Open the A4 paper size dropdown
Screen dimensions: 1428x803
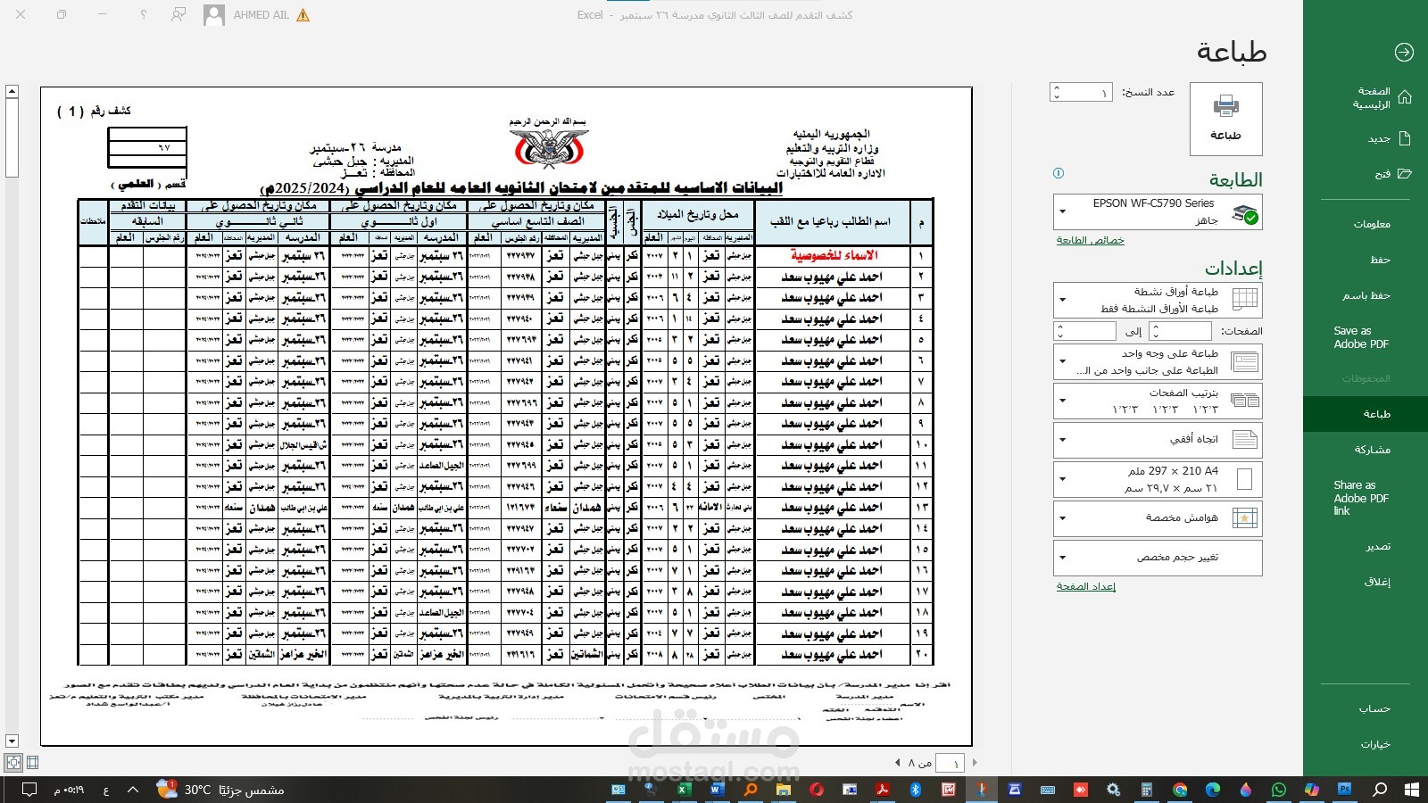[1158, 479]
